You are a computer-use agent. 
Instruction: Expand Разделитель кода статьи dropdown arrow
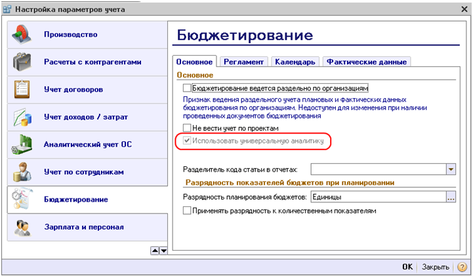pos(451,170)
